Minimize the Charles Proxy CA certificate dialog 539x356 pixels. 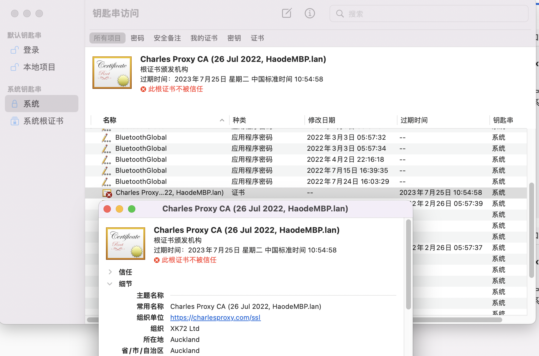pyautogui.click(x=119, y=209)
